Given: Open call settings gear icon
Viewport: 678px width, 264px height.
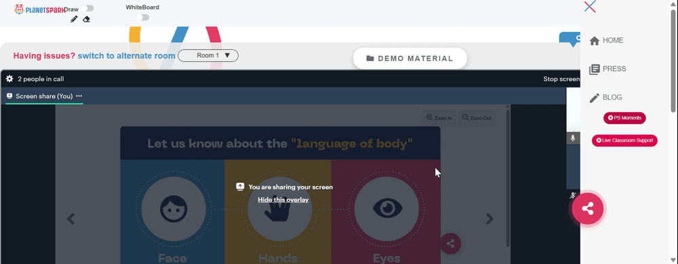Looking at the screenshot, I should click(9, 79).
